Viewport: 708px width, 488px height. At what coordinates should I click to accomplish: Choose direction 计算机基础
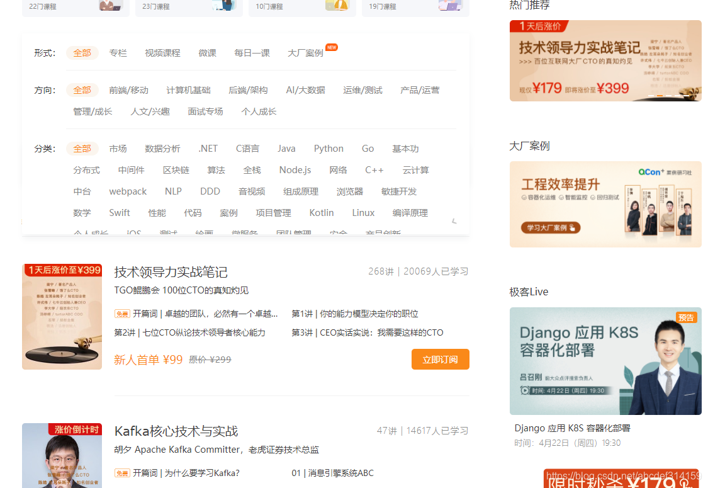click(x=188, y=90)
